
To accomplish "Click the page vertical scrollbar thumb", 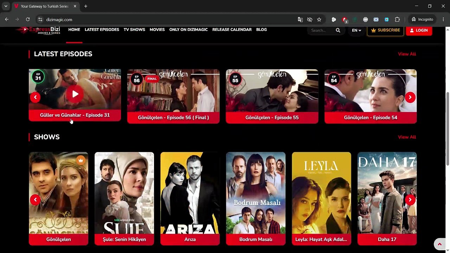I will (448, 129).
